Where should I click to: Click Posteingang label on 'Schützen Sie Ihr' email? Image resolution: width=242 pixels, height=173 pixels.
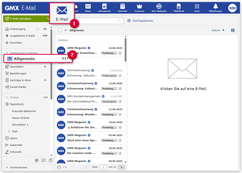(x=109, y=128)
